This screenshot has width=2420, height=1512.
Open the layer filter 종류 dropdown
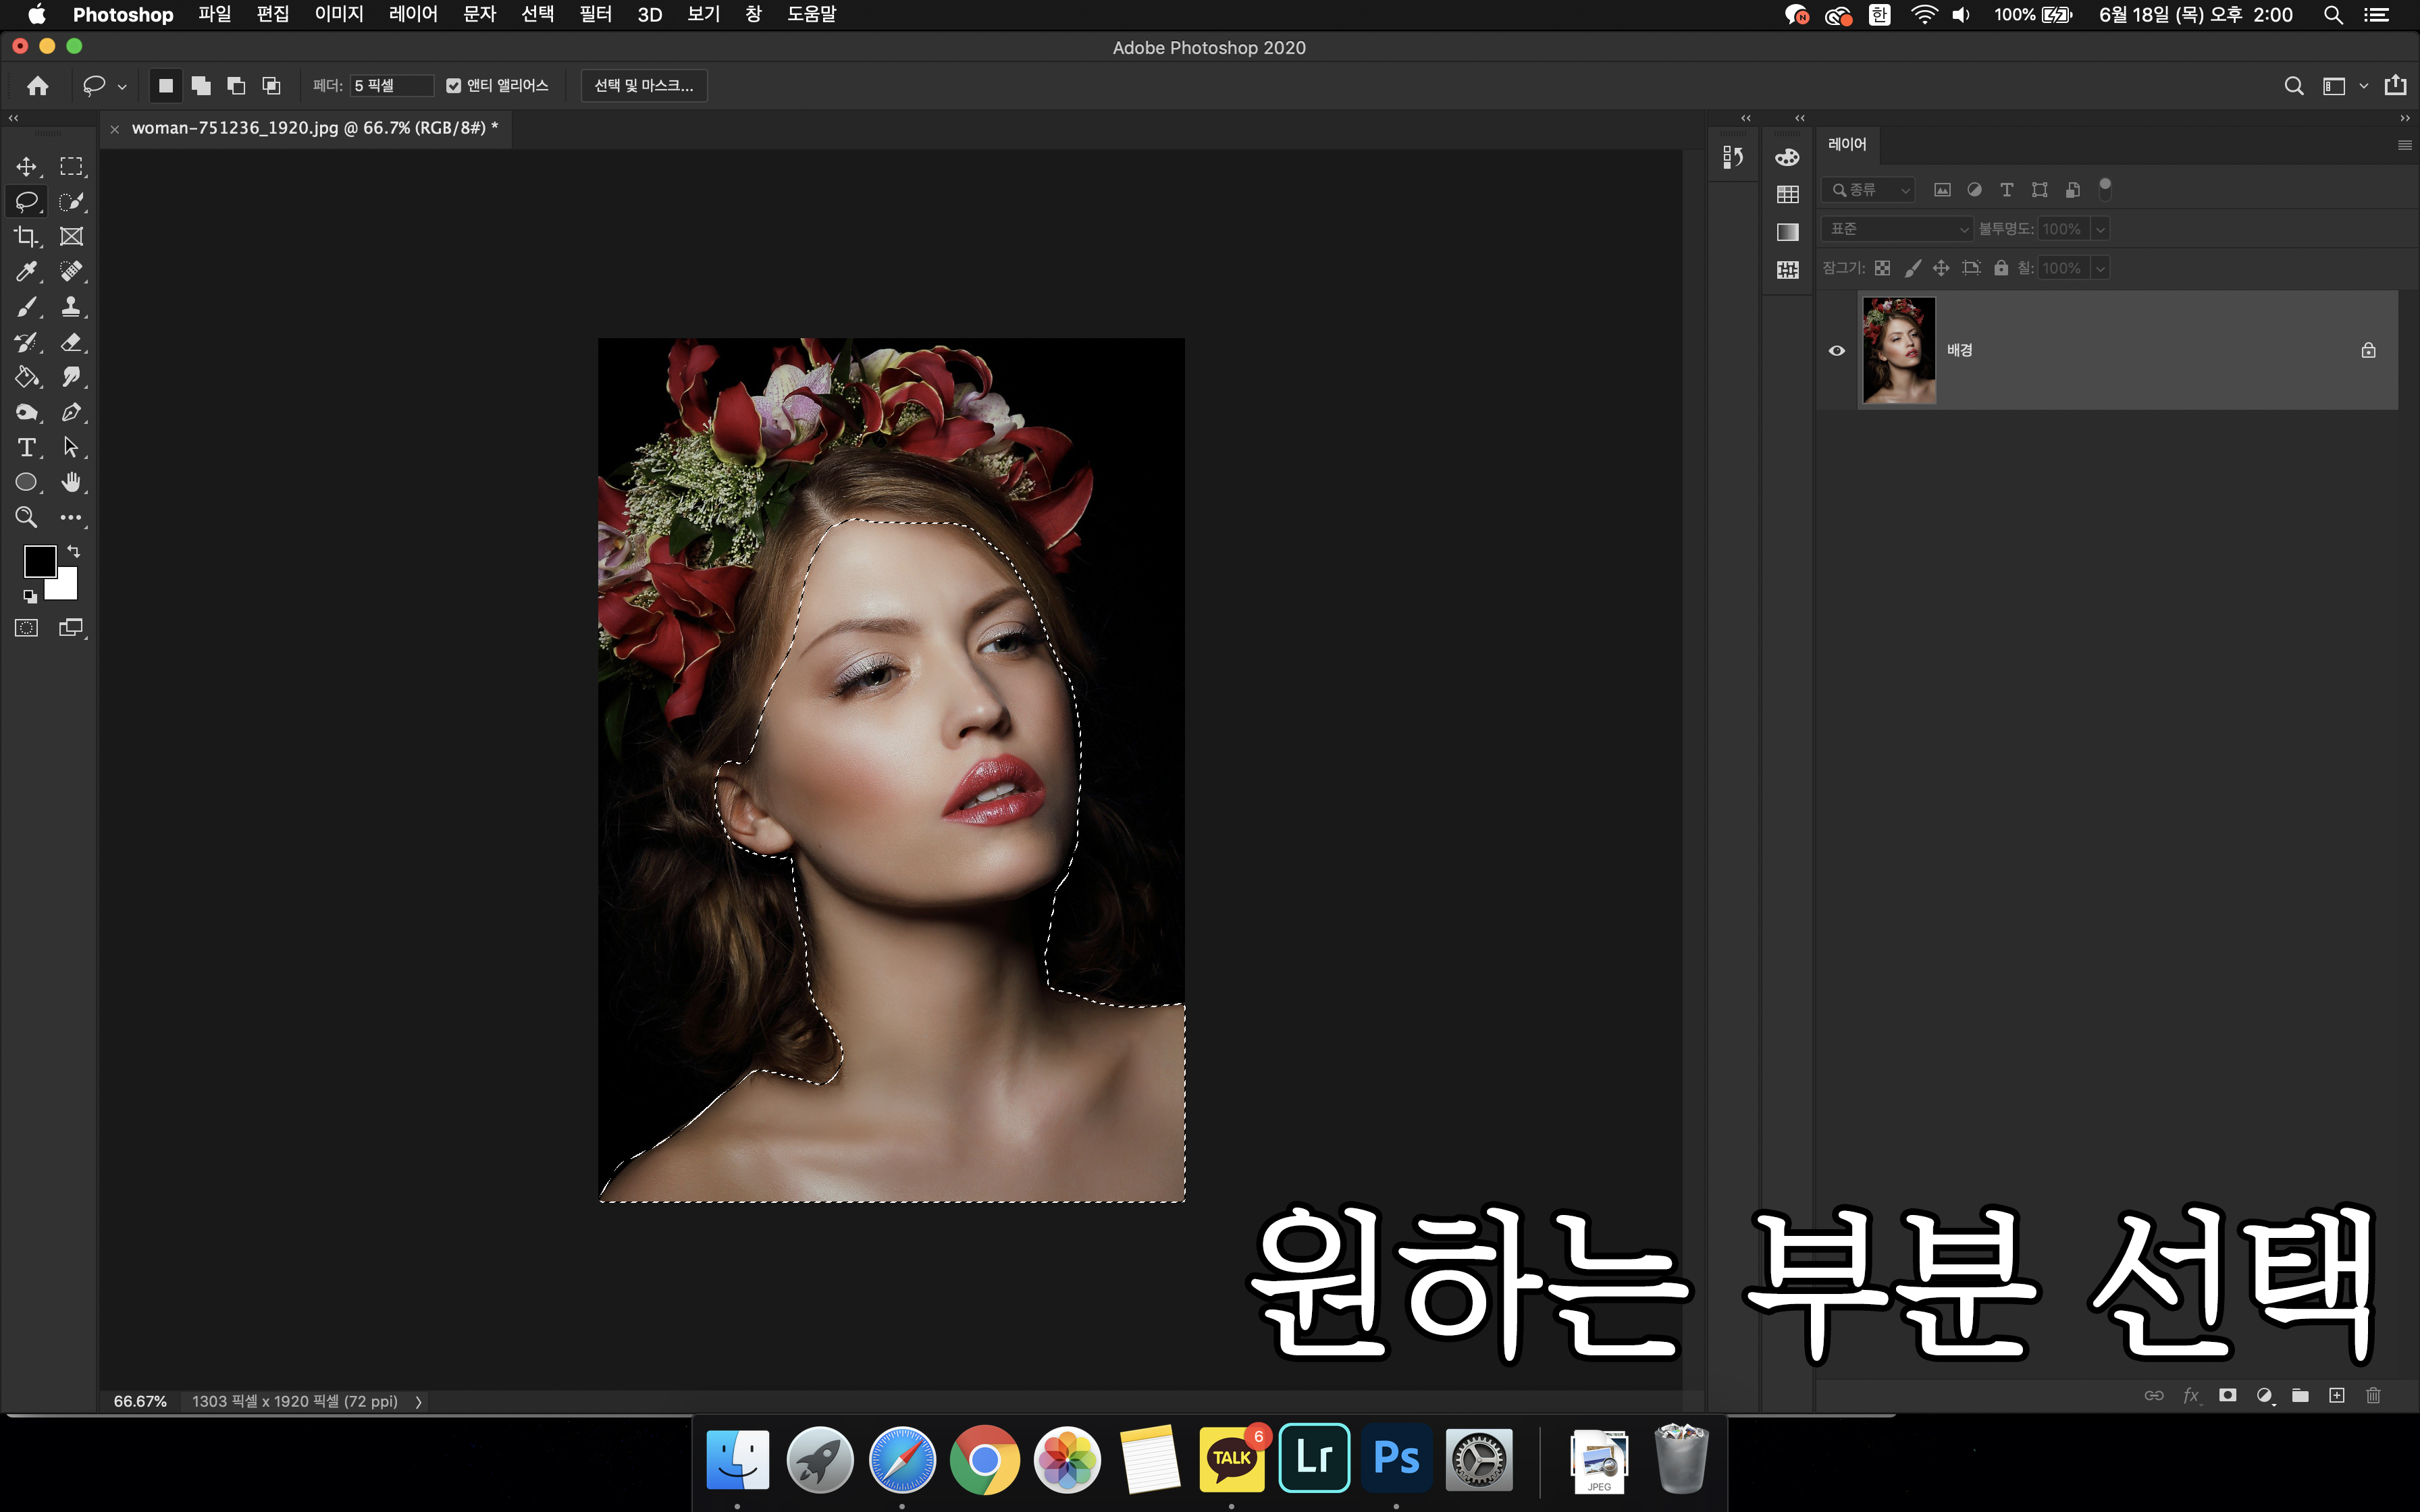point(1868,190)
